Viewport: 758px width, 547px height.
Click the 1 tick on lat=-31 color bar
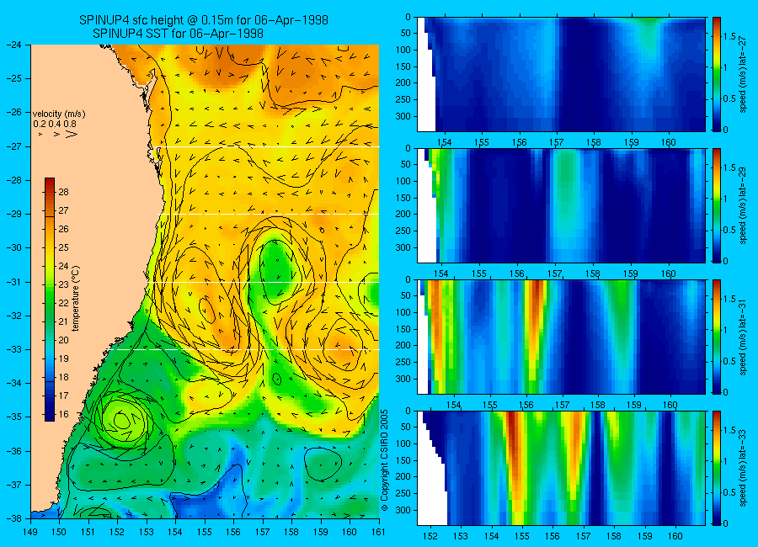click(726, 330)
